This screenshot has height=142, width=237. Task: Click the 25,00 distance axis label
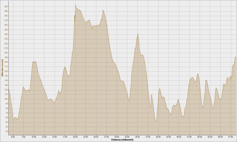[96, 137]
